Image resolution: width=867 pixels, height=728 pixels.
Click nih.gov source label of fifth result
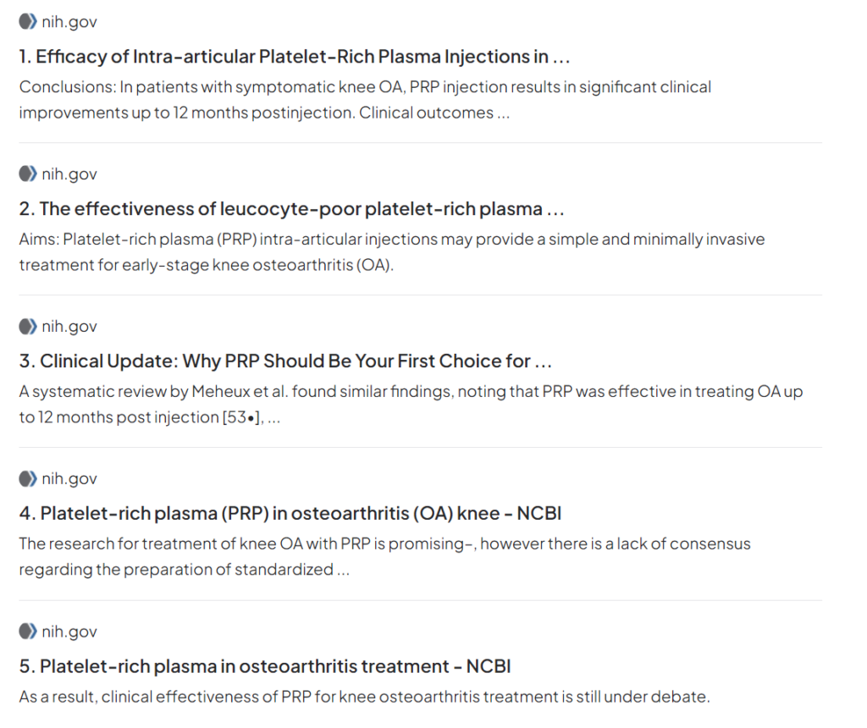point(69,631)
